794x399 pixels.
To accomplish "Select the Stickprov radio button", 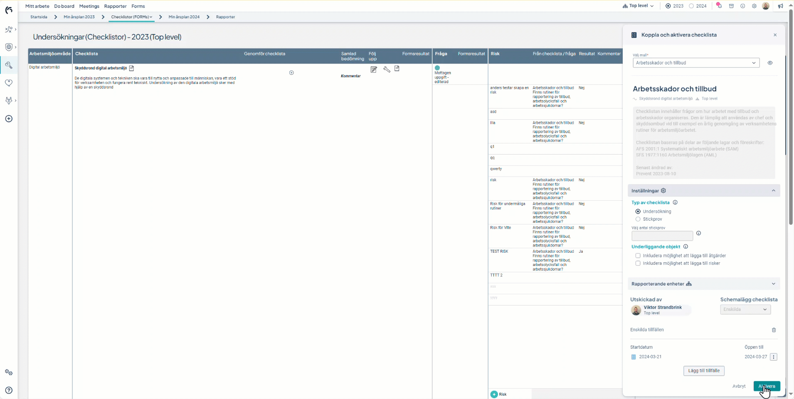I will tap(638, 219).
